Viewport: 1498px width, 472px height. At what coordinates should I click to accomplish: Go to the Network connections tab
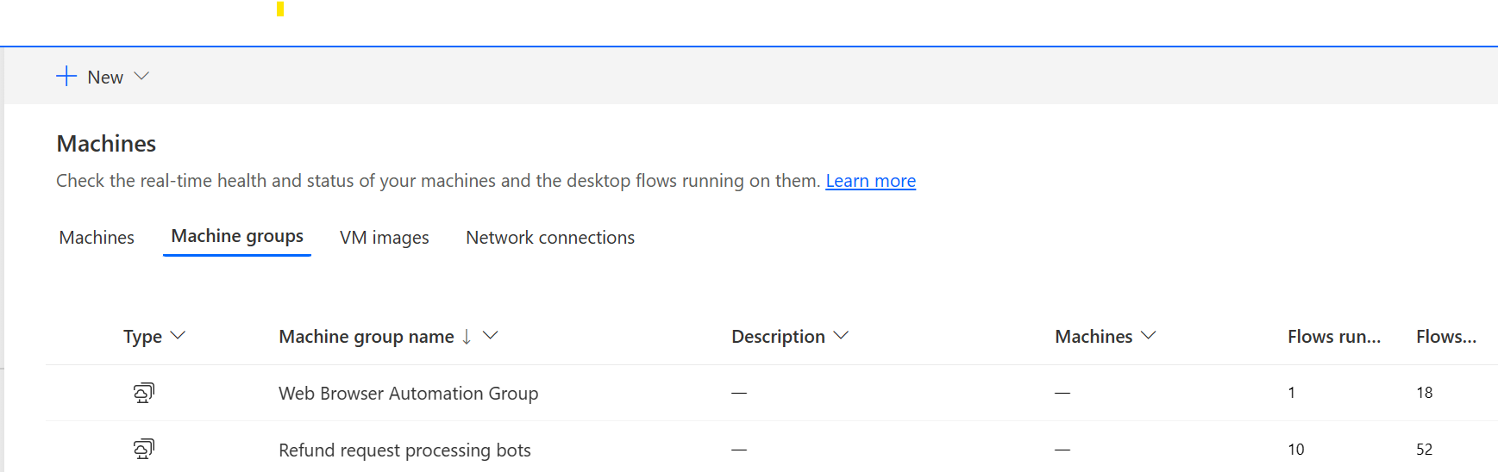(550, 238)
